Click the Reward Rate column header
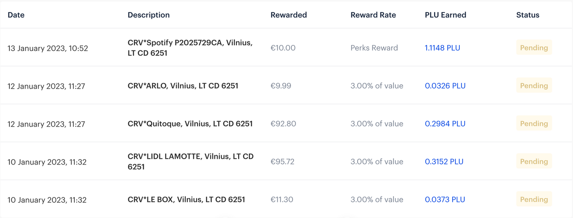 (373, 15)
